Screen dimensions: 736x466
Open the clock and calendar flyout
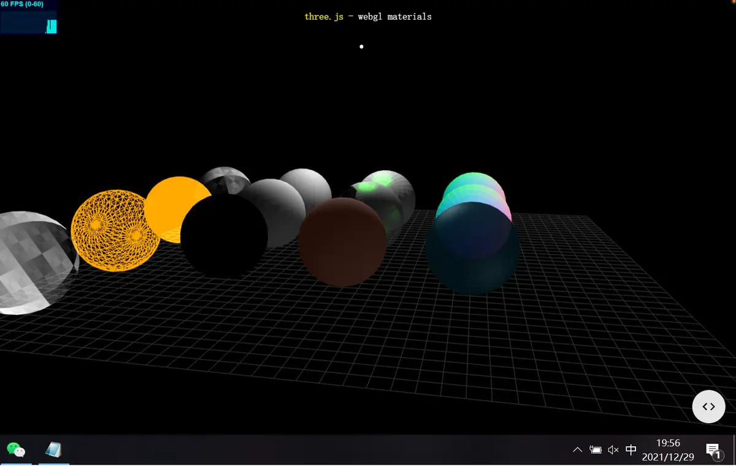[x=669, y=449]
